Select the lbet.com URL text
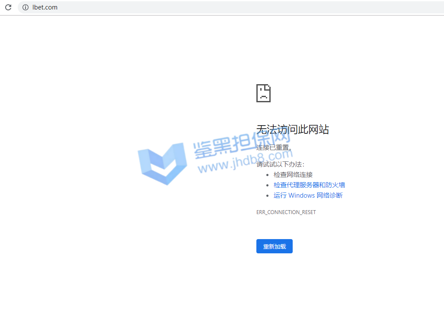The width and height of the screenshot is (444, 309). [x=45, y=7]
